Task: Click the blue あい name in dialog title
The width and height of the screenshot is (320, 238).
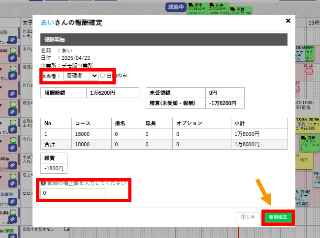Action: [x=47, y=23]
